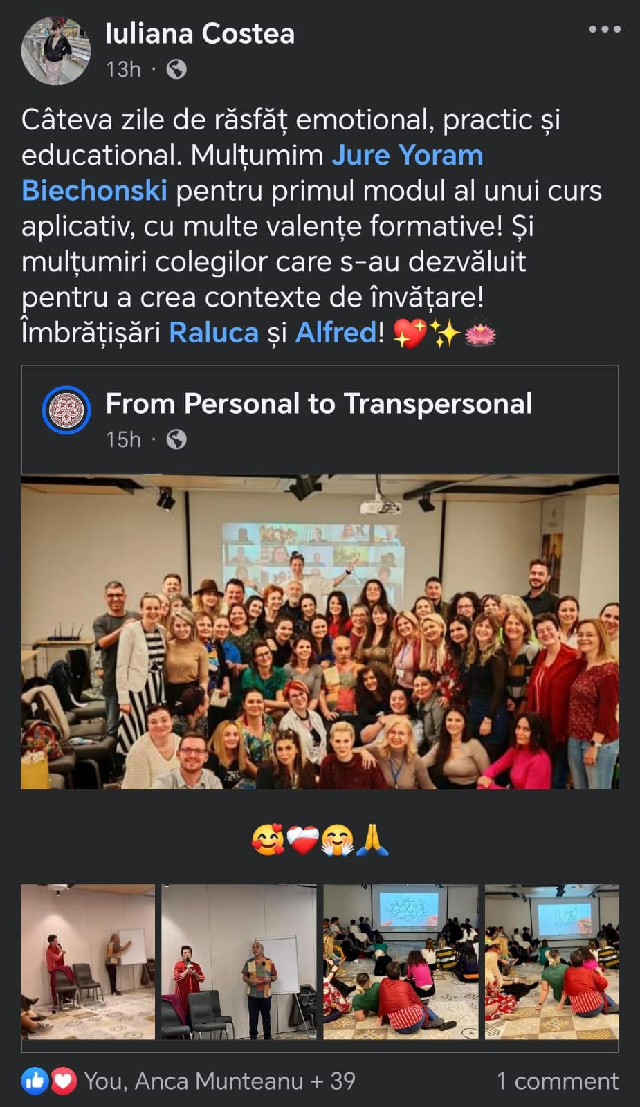
Task: Open the large group photo
Action: pos(320,632)
